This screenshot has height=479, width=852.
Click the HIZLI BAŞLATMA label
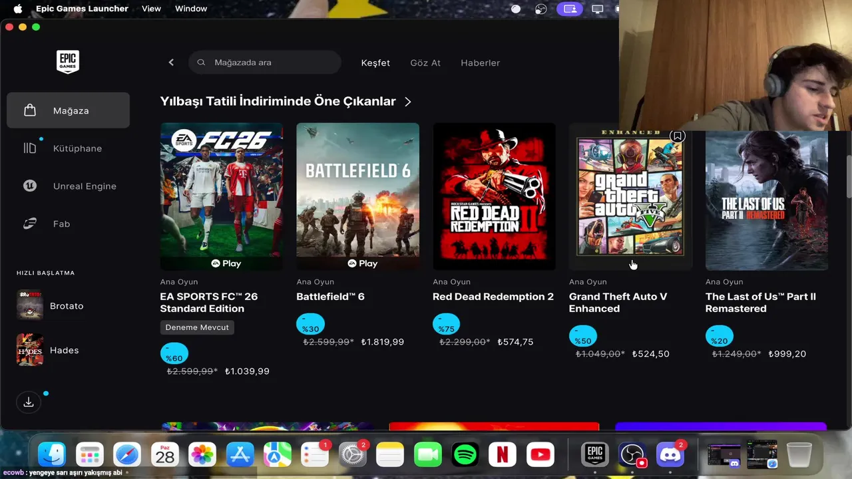tap(46, 273)
